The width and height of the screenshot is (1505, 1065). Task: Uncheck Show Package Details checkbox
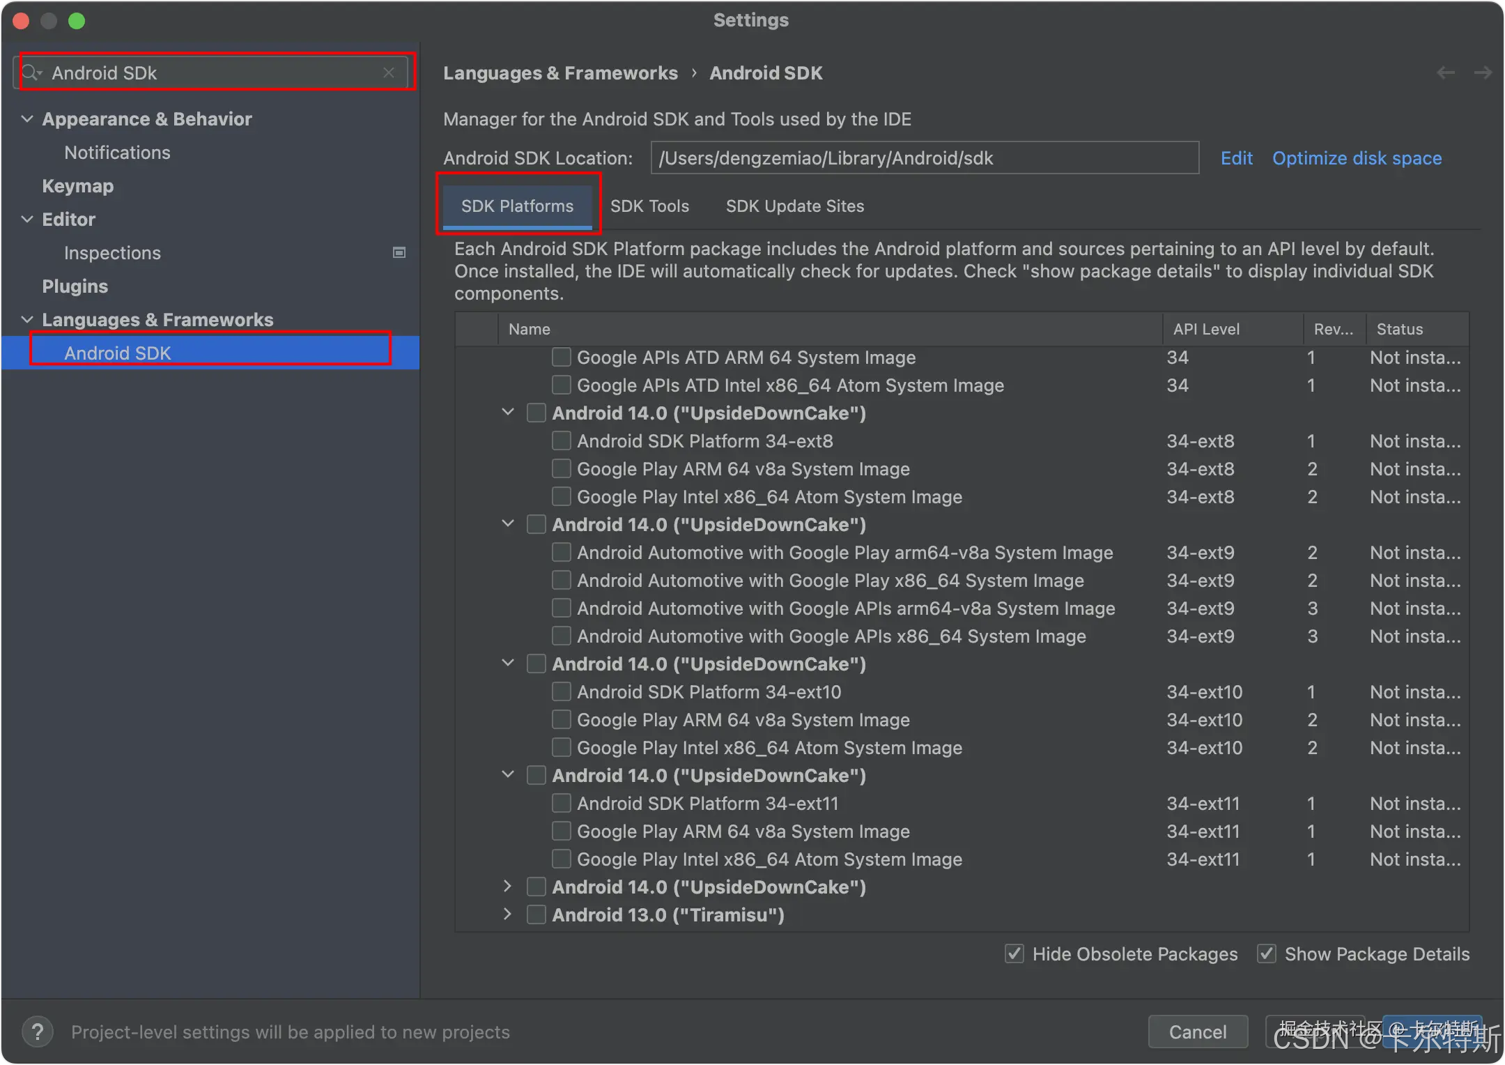1267,953
